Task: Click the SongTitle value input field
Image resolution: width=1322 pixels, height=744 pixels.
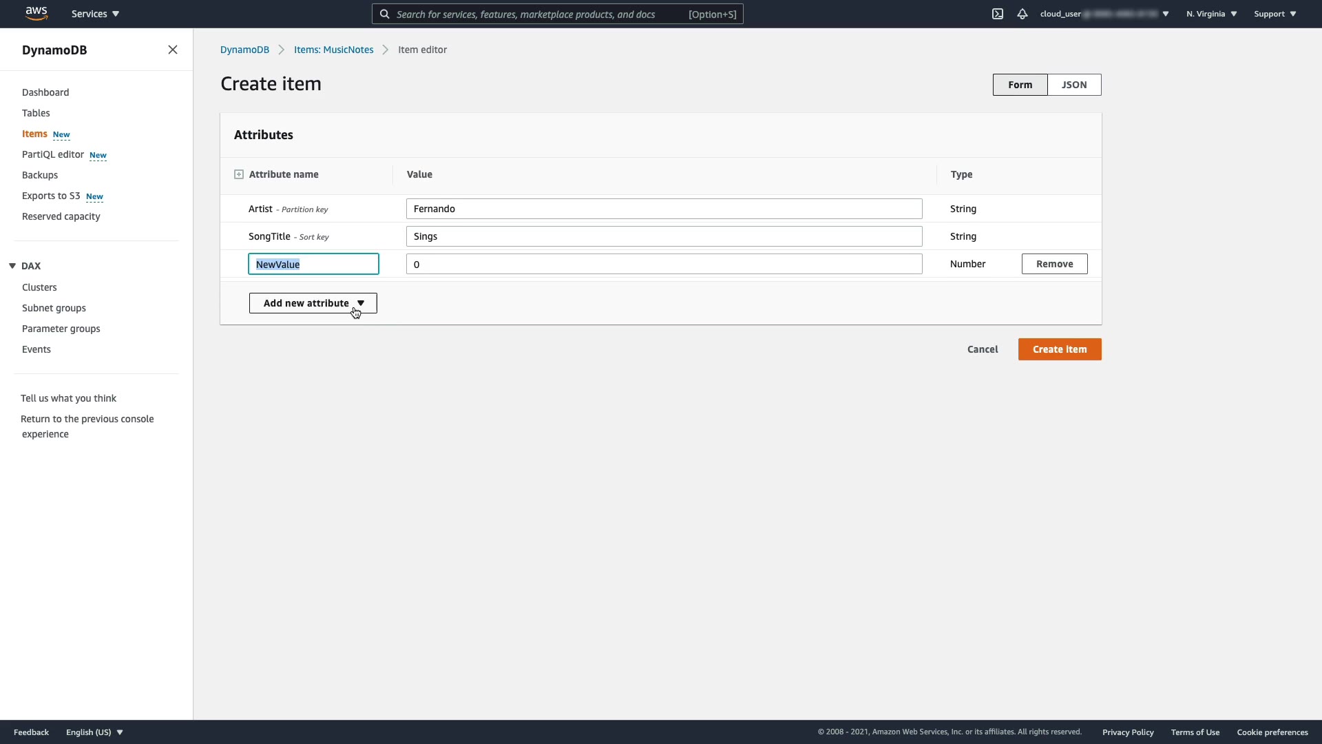Action: (664, 236)
